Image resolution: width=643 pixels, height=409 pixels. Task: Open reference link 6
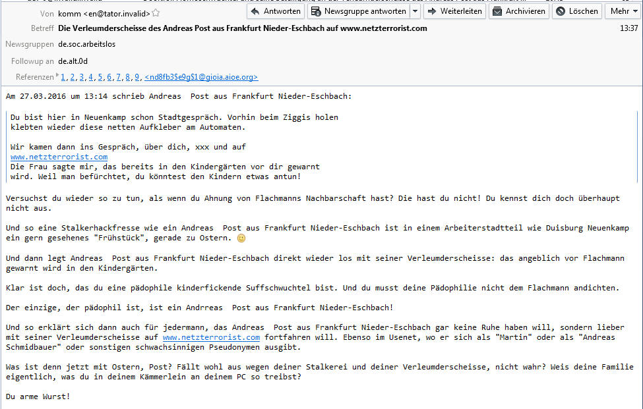point(109,77)
